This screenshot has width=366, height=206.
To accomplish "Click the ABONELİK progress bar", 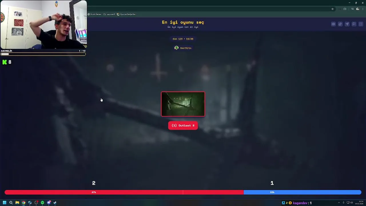I will [43, 54].
